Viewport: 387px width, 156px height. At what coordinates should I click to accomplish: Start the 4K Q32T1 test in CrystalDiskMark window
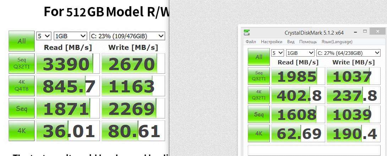point(259,95)
